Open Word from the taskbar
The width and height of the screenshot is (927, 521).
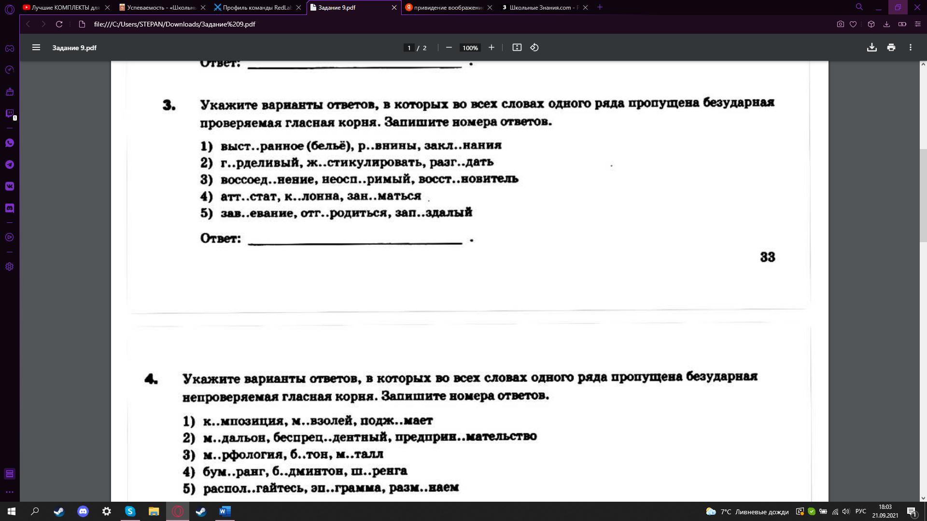(225, 511)
